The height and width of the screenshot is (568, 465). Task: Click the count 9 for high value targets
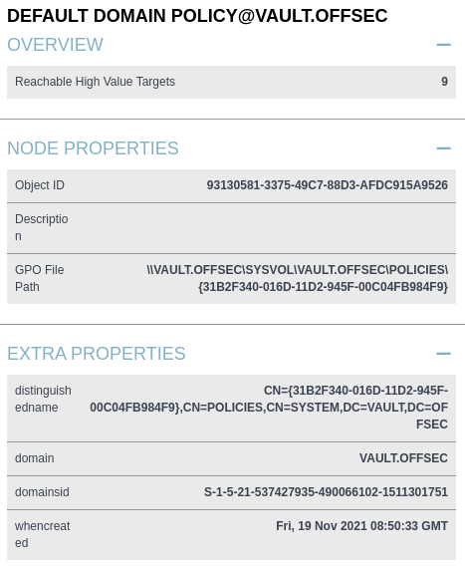coord(444,82)
